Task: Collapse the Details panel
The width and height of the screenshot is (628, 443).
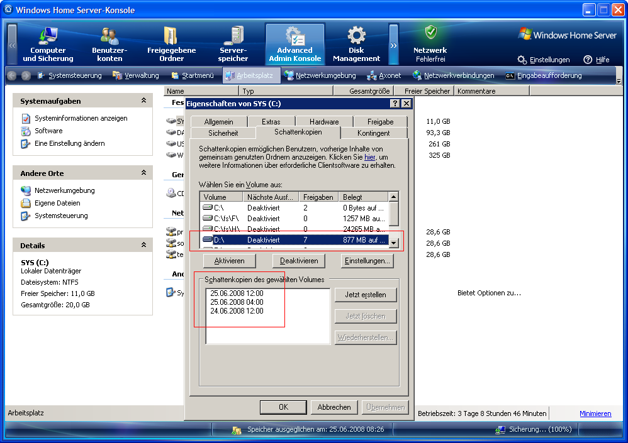Action: tap(143, 245)
